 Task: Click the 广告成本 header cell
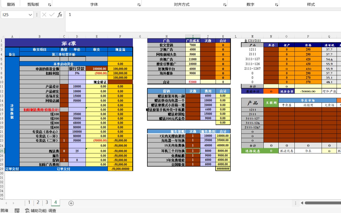coord(193,41)
